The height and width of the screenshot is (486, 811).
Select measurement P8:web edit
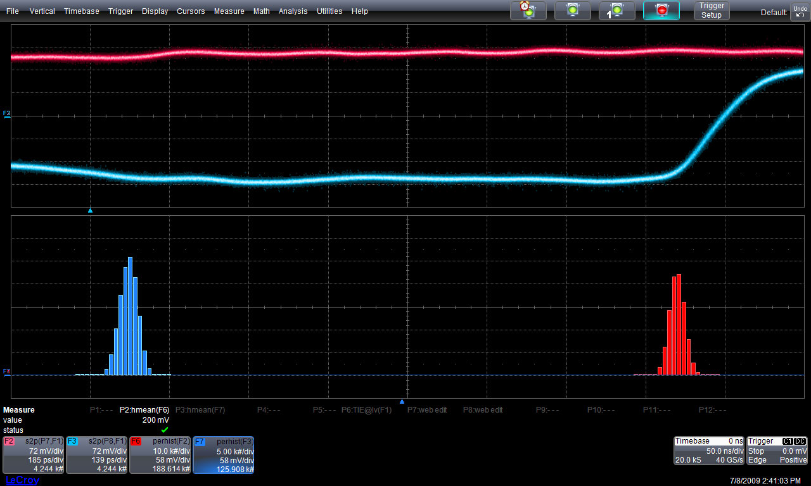pyautogui.click(x=483, y=410)
